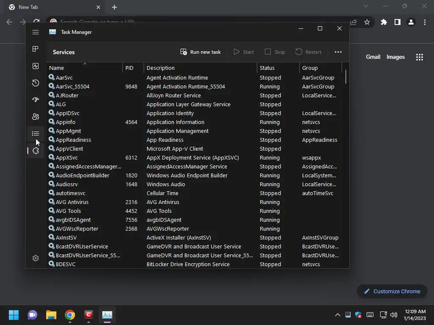Select the AppReadiness service name
Screen dimensions: 434x325
pos(73,140)
